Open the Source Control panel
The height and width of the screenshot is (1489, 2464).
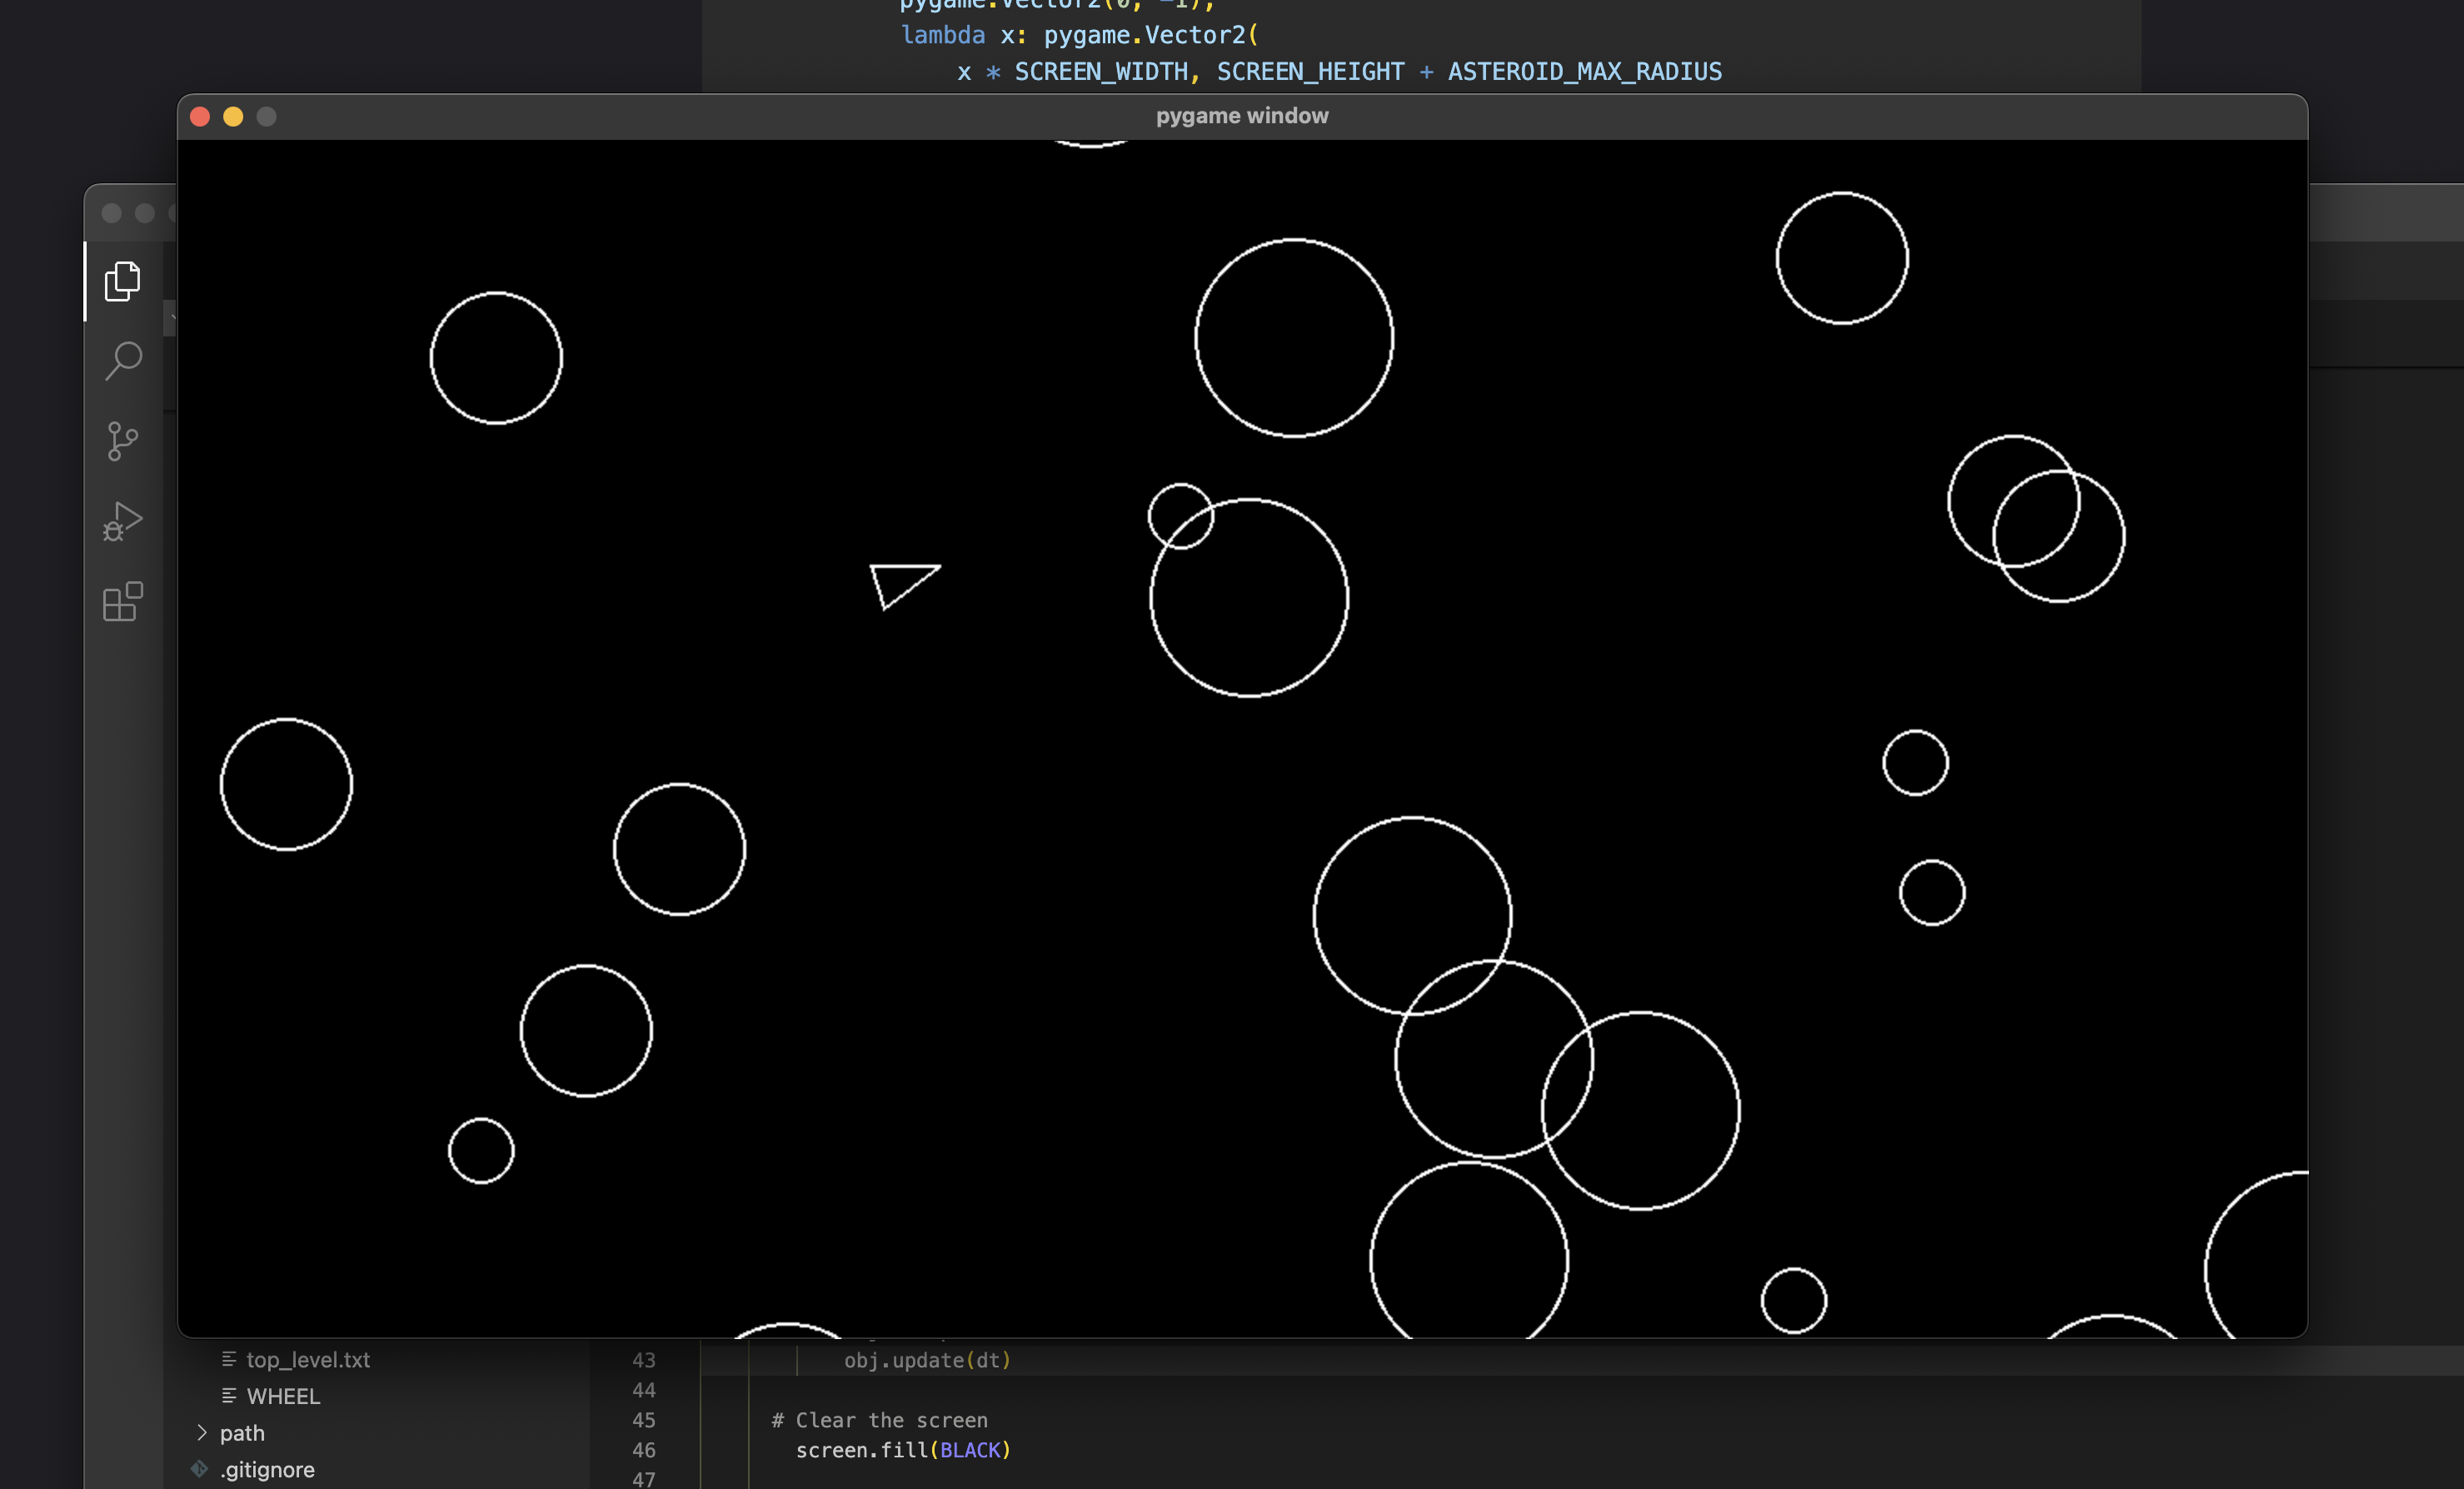(x=122, y=441)
